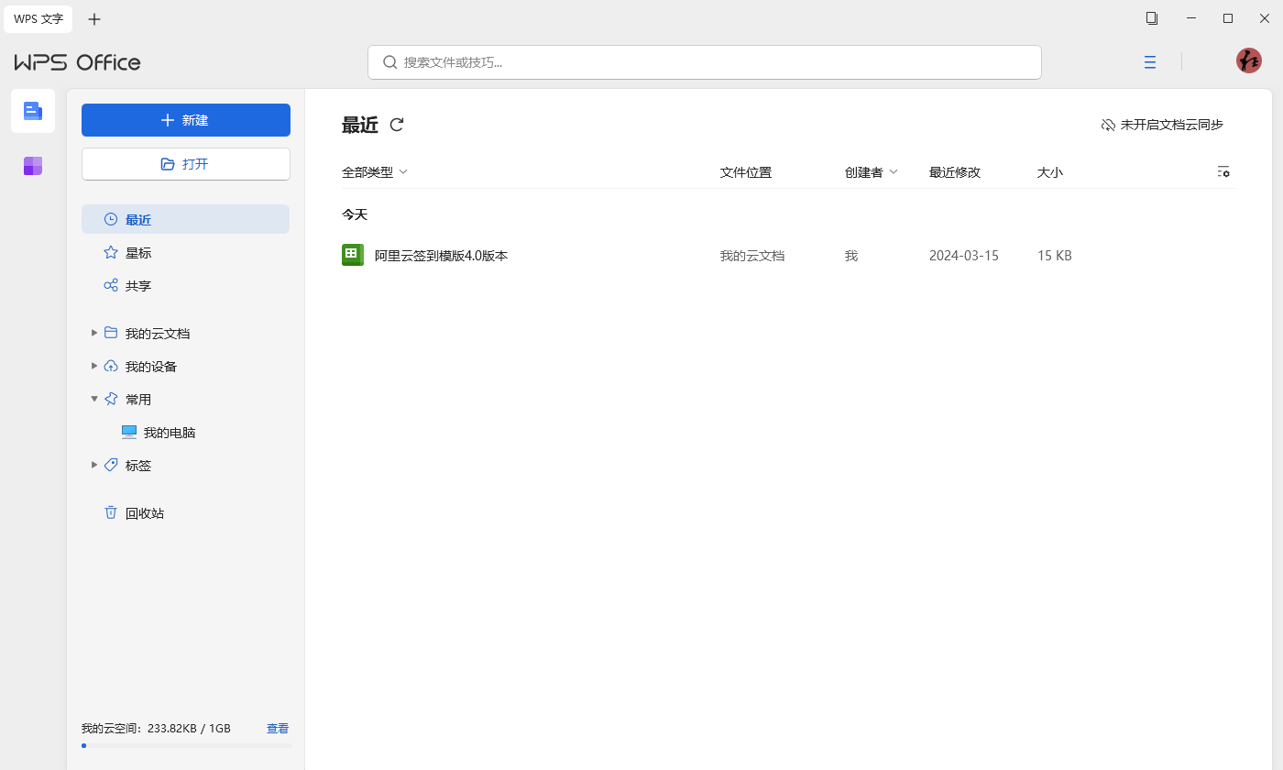
Task: Click the green spreadsheet file icon
Action: click(353, 255)
